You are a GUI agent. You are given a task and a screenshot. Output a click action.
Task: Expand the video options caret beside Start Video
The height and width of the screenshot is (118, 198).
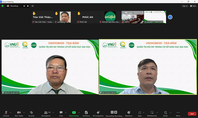[x=24, y=112]
